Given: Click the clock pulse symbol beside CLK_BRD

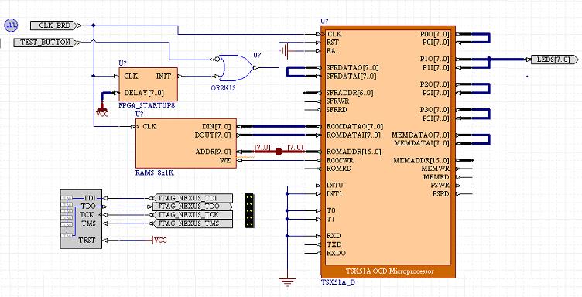Looking at the screenshot, I should [x=11, y=26].
